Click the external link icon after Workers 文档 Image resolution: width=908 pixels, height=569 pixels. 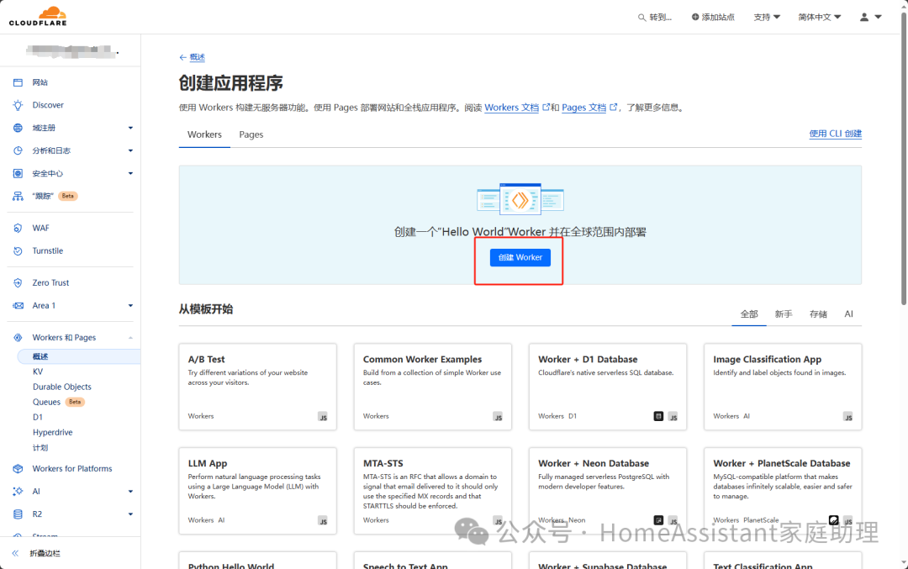[x=546, y=107]
